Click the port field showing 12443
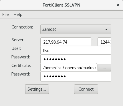This screenshot has width=123, height=106. [104, 42]
